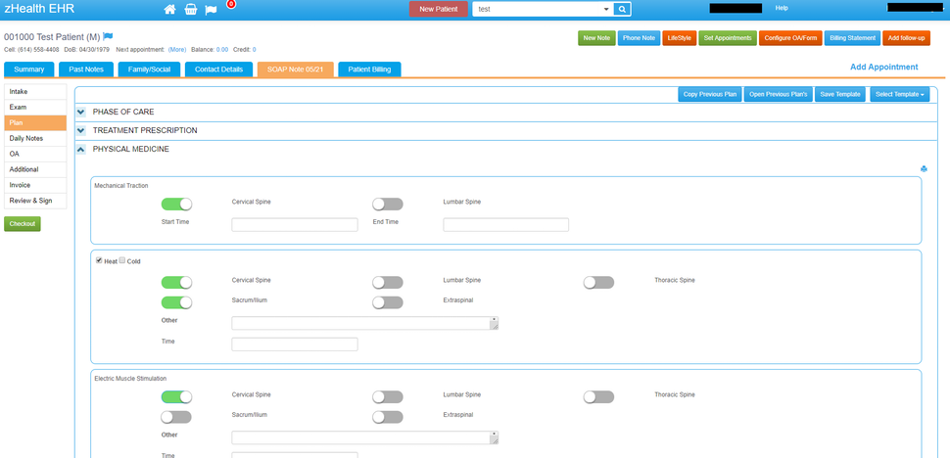Select Intake in the side menu
950x458 pixels.
[35, 92]
